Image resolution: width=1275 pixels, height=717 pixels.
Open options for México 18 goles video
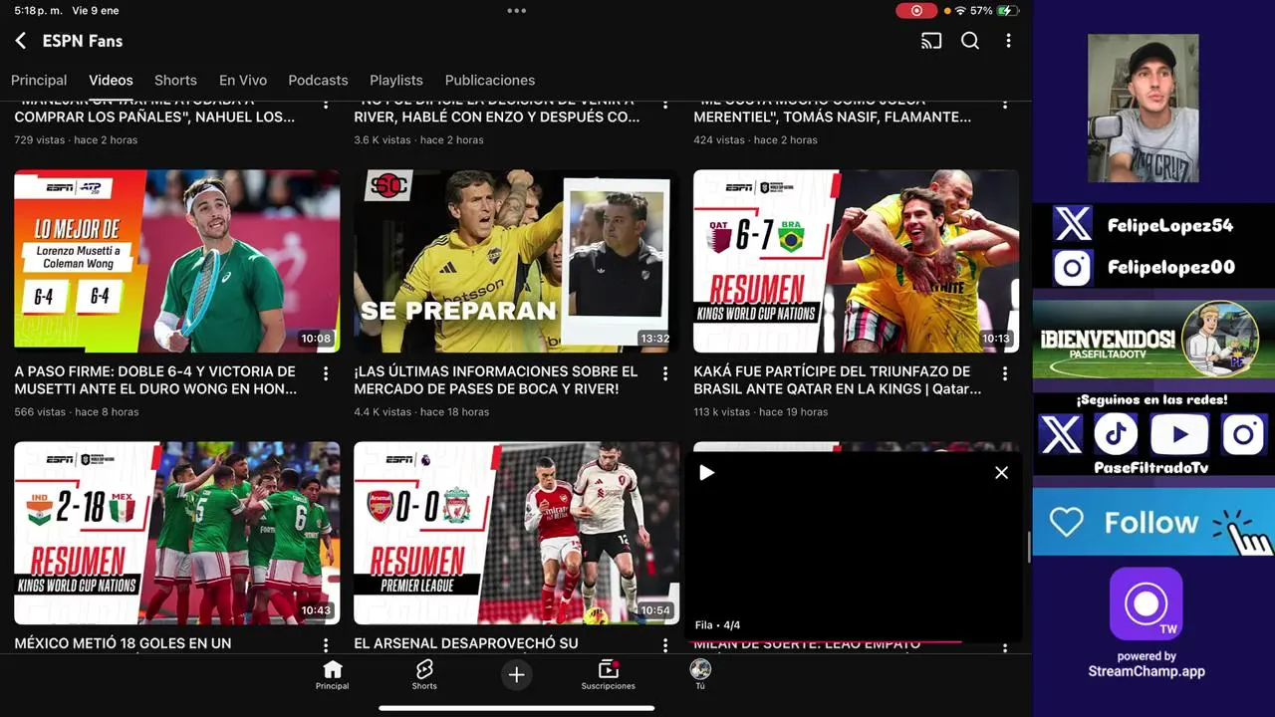(326, 645)
